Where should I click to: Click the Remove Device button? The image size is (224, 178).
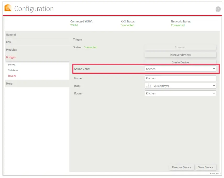(x=181, y=167)
